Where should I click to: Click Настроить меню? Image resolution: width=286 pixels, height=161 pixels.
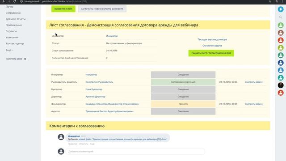coord(14,59)
